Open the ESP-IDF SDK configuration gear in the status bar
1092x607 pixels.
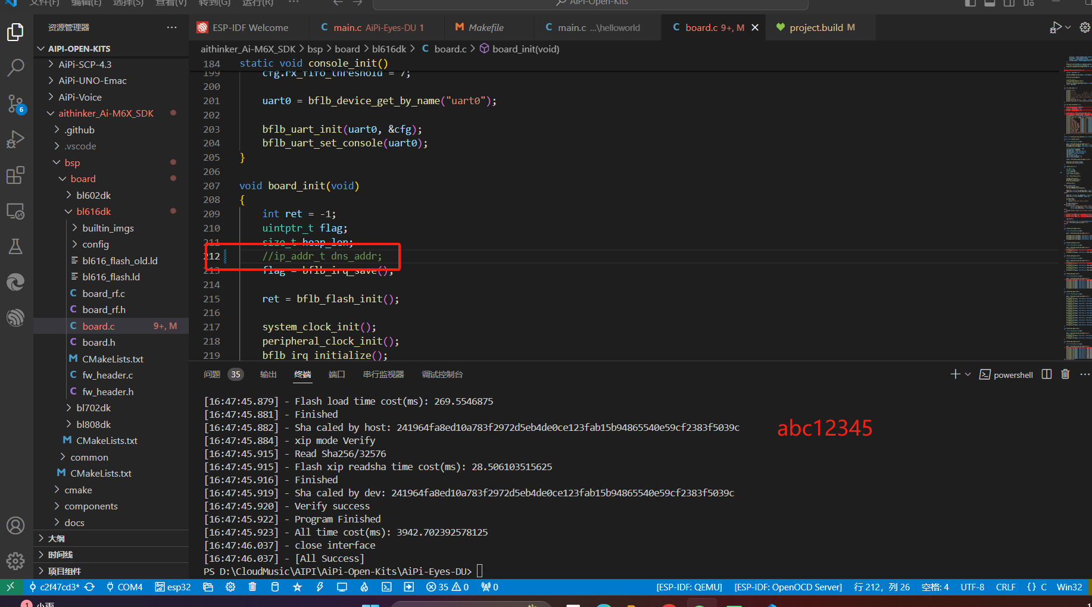point(230,587)
